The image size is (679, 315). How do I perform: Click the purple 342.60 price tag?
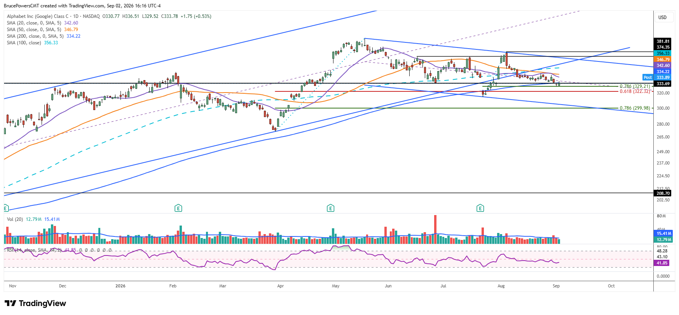[x=663, y=65]
